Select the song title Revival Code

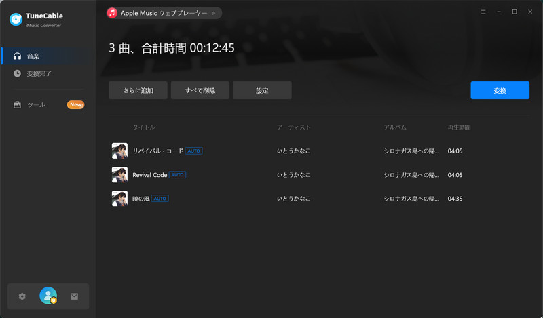pyautogui.click(x=150, y=175)
